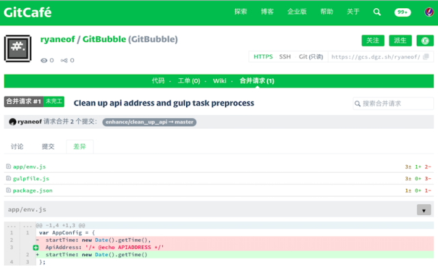
Task: Switch to the 工单 (0) tab
Action: click(x=189, y=81)
